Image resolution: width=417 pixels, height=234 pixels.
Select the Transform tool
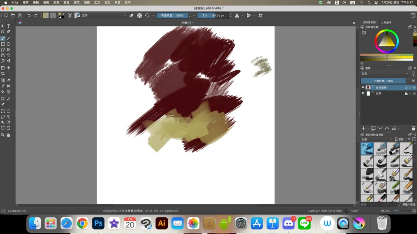[3, 68]
